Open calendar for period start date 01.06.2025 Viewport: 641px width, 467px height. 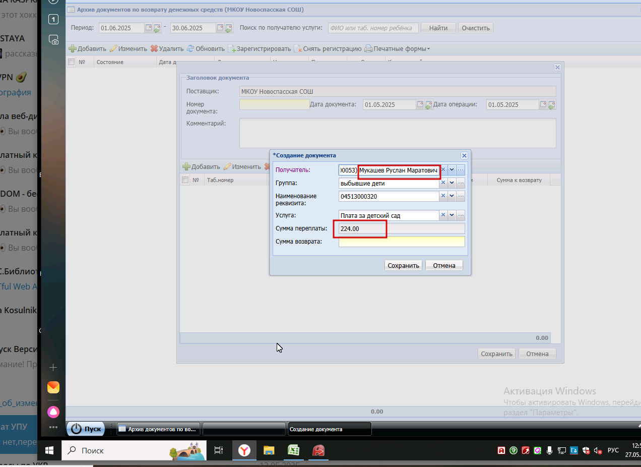coord(149,28)
